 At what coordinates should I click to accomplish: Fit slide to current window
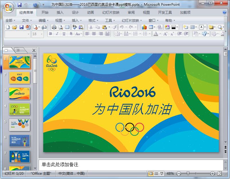click(219, 174)
